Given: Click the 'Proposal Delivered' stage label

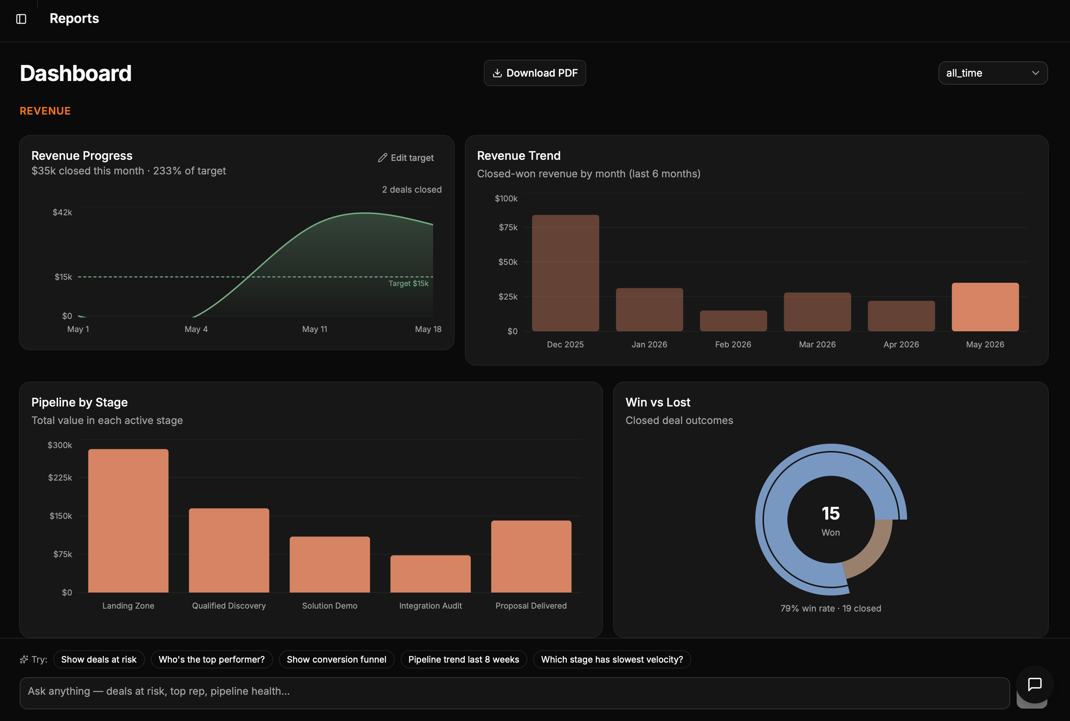Looking at the screenshot, I should click(531, 606).
